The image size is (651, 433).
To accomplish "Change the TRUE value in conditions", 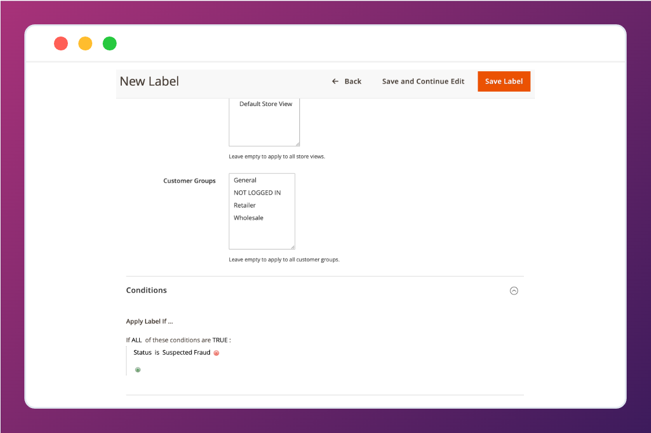I will (220, 340).
